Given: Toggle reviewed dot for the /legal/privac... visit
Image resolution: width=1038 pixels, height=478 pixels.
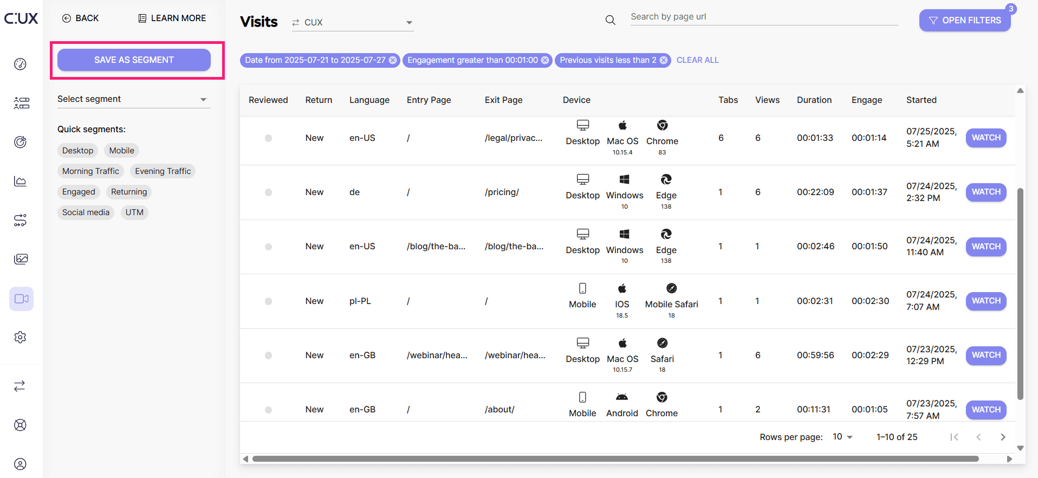Looking at the screenshot, I should [268, 138].
